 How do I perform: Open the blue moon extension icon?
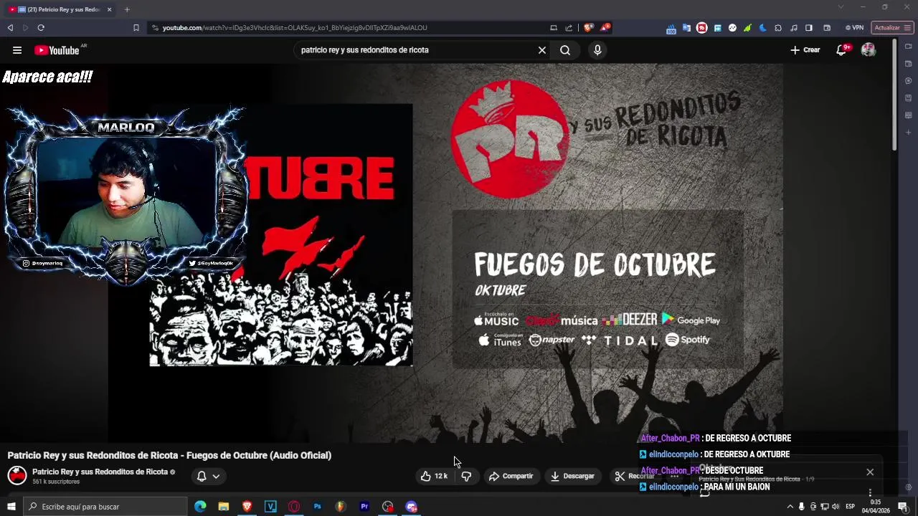[x=762, y=28]
